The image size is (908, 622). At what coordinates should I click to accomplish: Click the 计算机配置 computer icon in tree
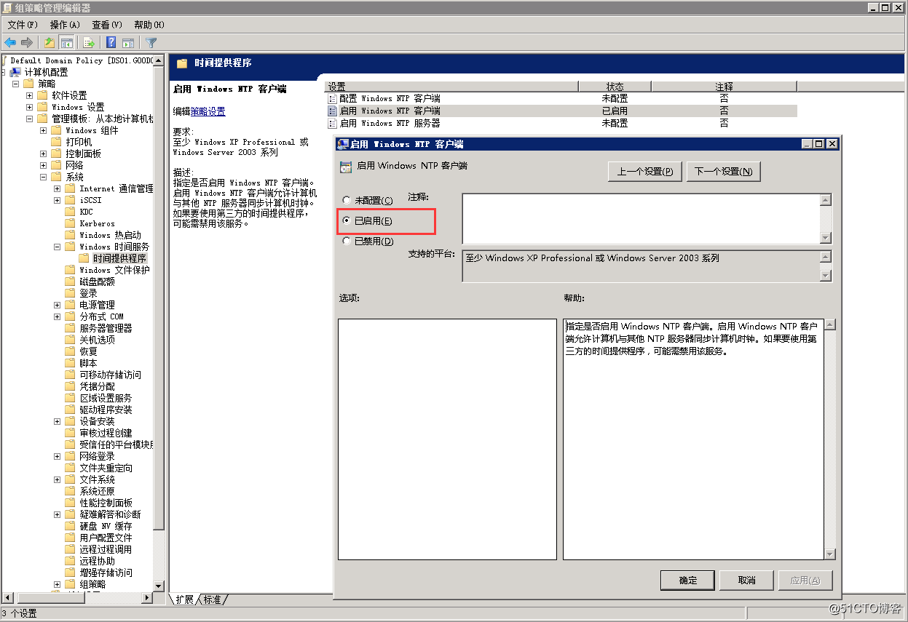(x=16, y=72)
